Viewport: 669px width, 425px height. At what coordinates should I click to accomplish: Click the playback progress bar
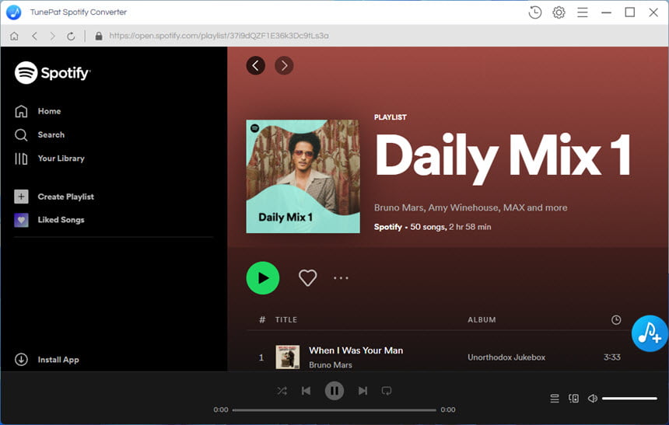click(334, 410)
